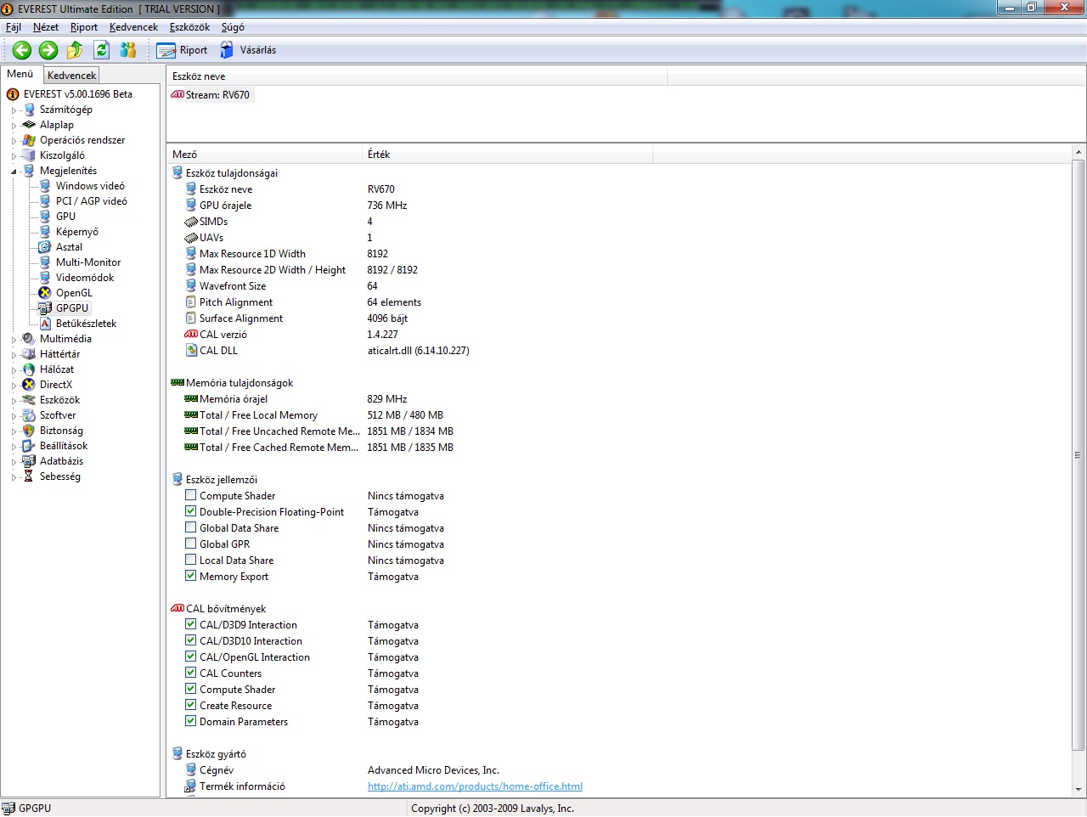This screenshot has height=817, width=1087.
Task: Expand the Multimédia tree node
Action: (14, 340)
